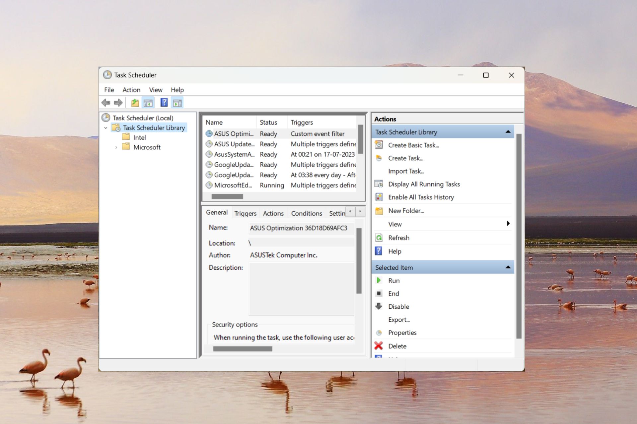Click the Up one level folder icon

pos(135,103)
